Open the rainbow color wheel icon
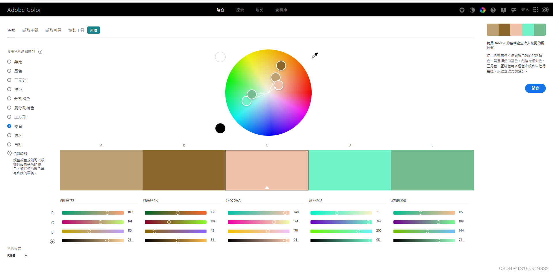This screenshot has height=273, width=553. [483, 10]
